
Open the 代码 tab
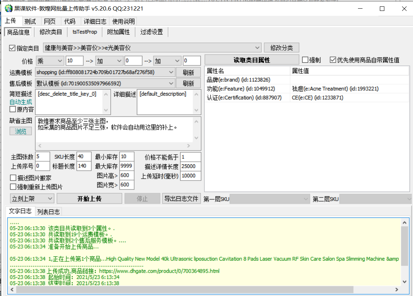coord(70,21)
